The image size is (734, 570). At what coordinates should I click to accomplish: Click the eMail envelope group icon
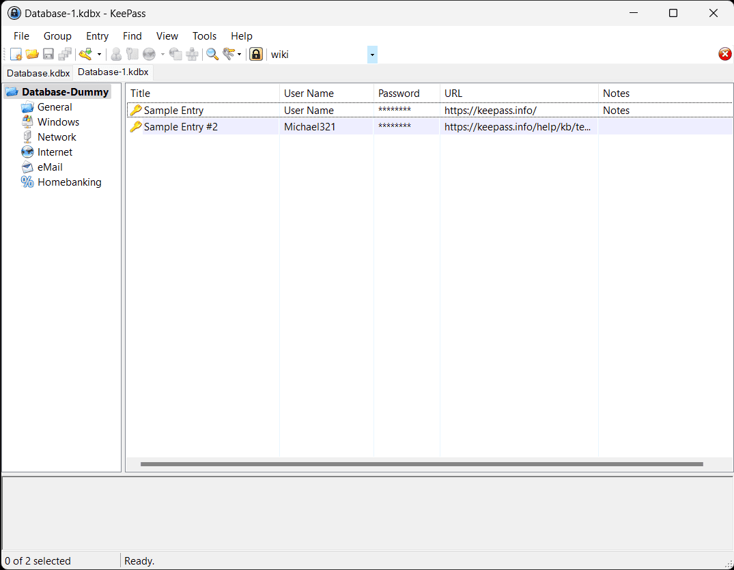pos(27,167)
